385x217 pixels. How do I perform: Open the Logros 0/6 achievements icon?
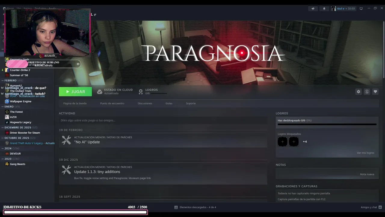[x=140, y=92]
